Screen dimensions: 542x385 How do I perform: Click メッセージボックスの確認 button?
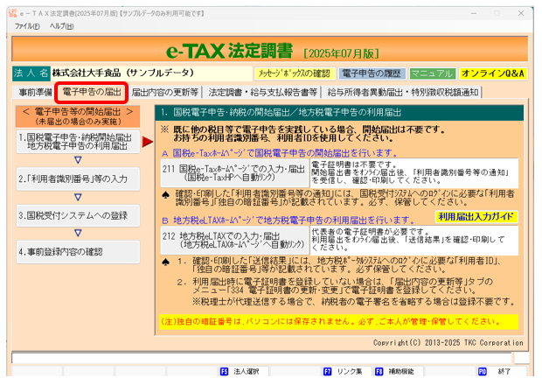pos(294,73)
